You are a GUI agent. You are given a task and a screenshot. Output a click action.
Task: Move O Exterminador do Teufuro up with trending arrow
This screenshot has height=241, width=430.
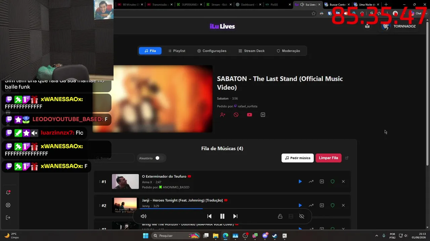tap(311, 181)
